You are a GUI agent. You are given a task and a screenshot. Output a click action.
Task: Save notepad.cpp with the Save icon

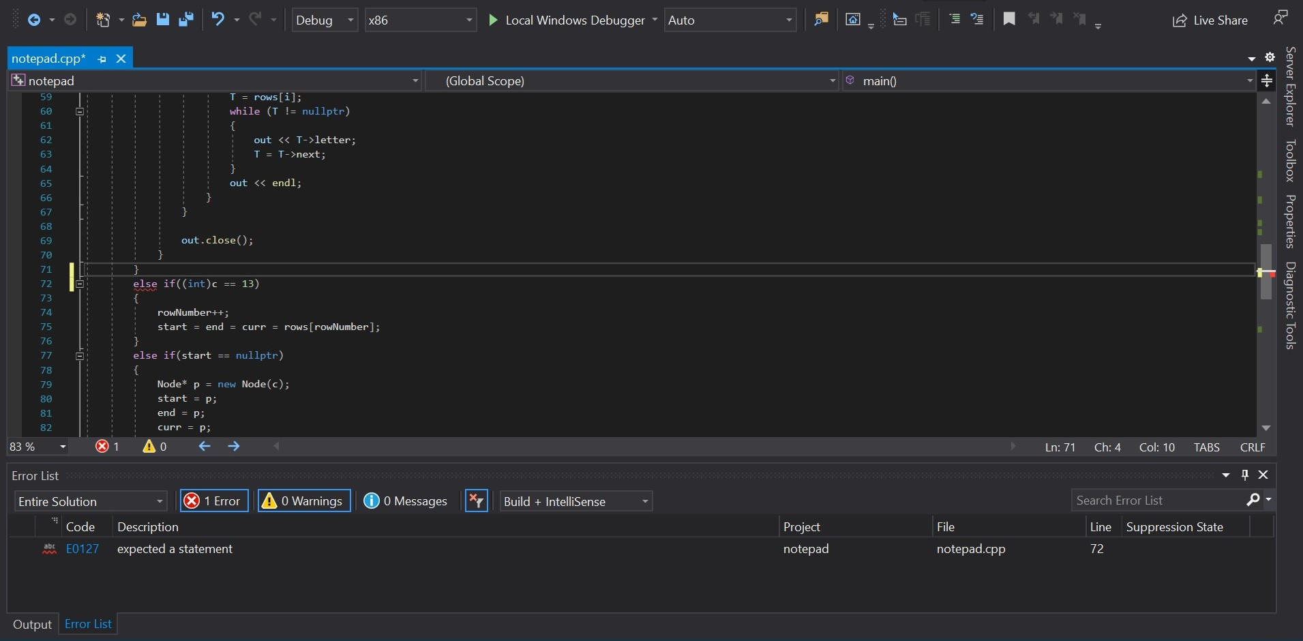pos(162,20)
